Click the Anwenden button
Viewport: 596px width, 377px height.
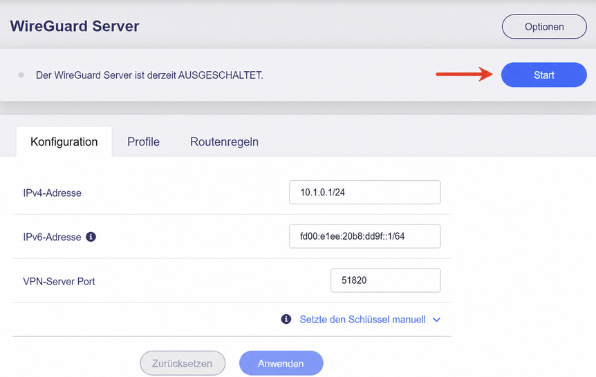click(281, 363)
